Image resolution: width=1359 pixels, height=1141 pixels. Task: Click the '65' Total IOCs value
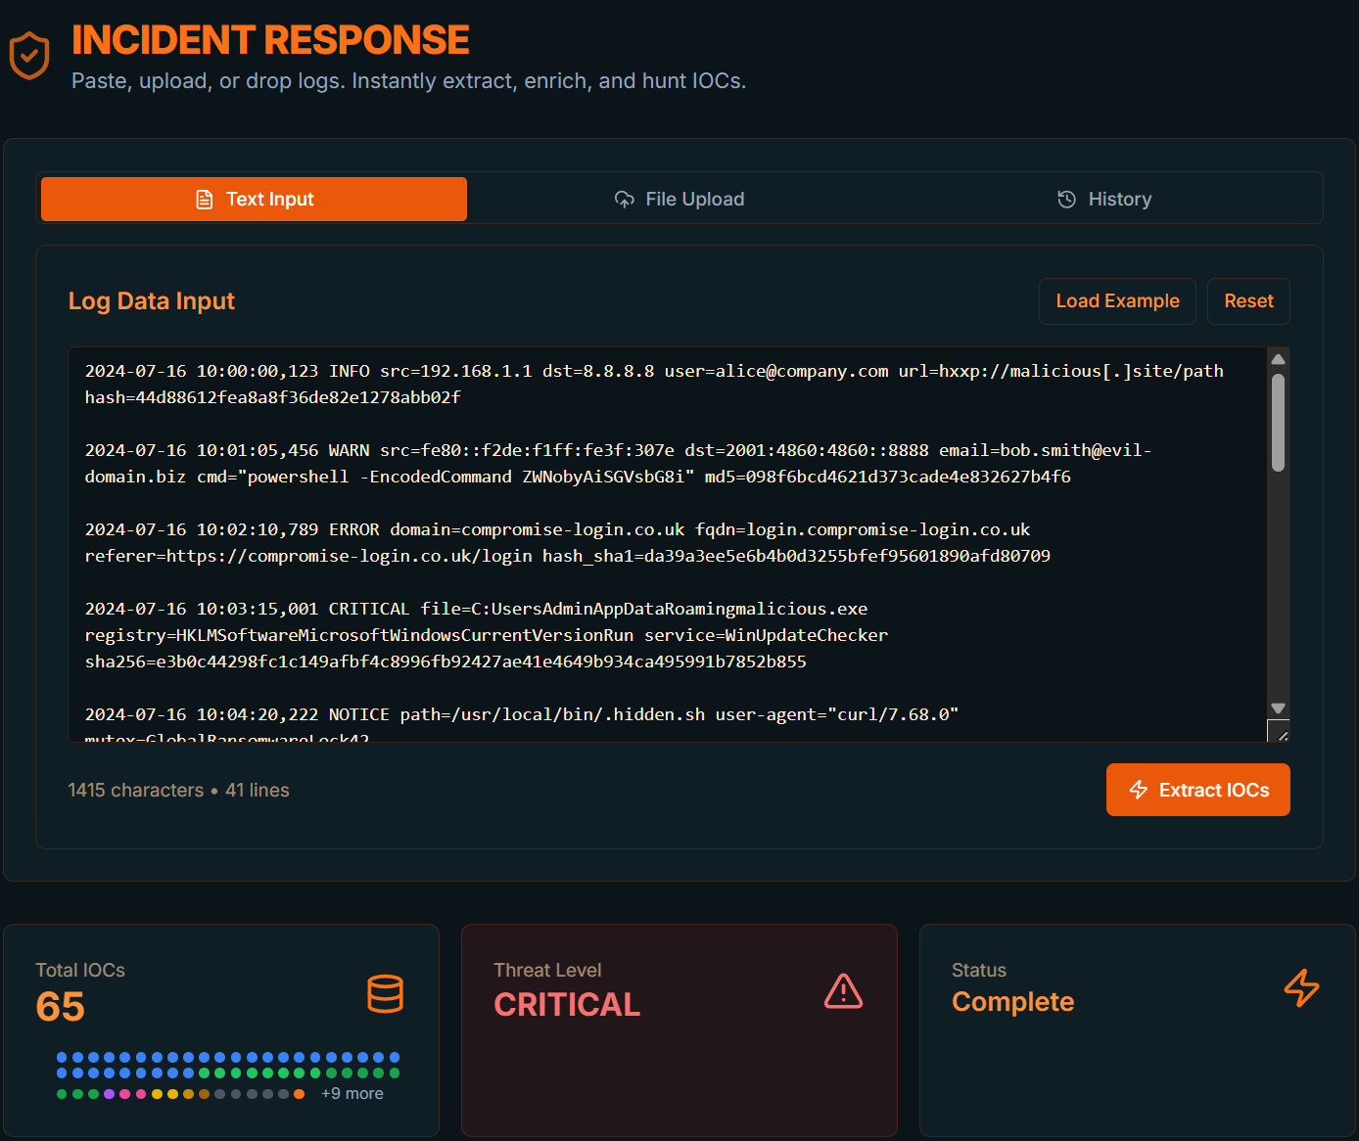[x=61, y=1007]
